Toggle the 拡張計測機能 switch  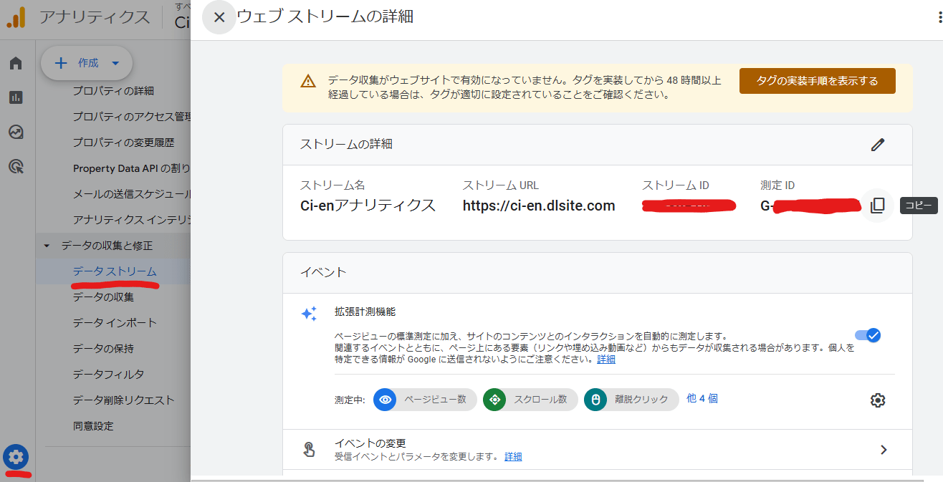click(868, 335)
